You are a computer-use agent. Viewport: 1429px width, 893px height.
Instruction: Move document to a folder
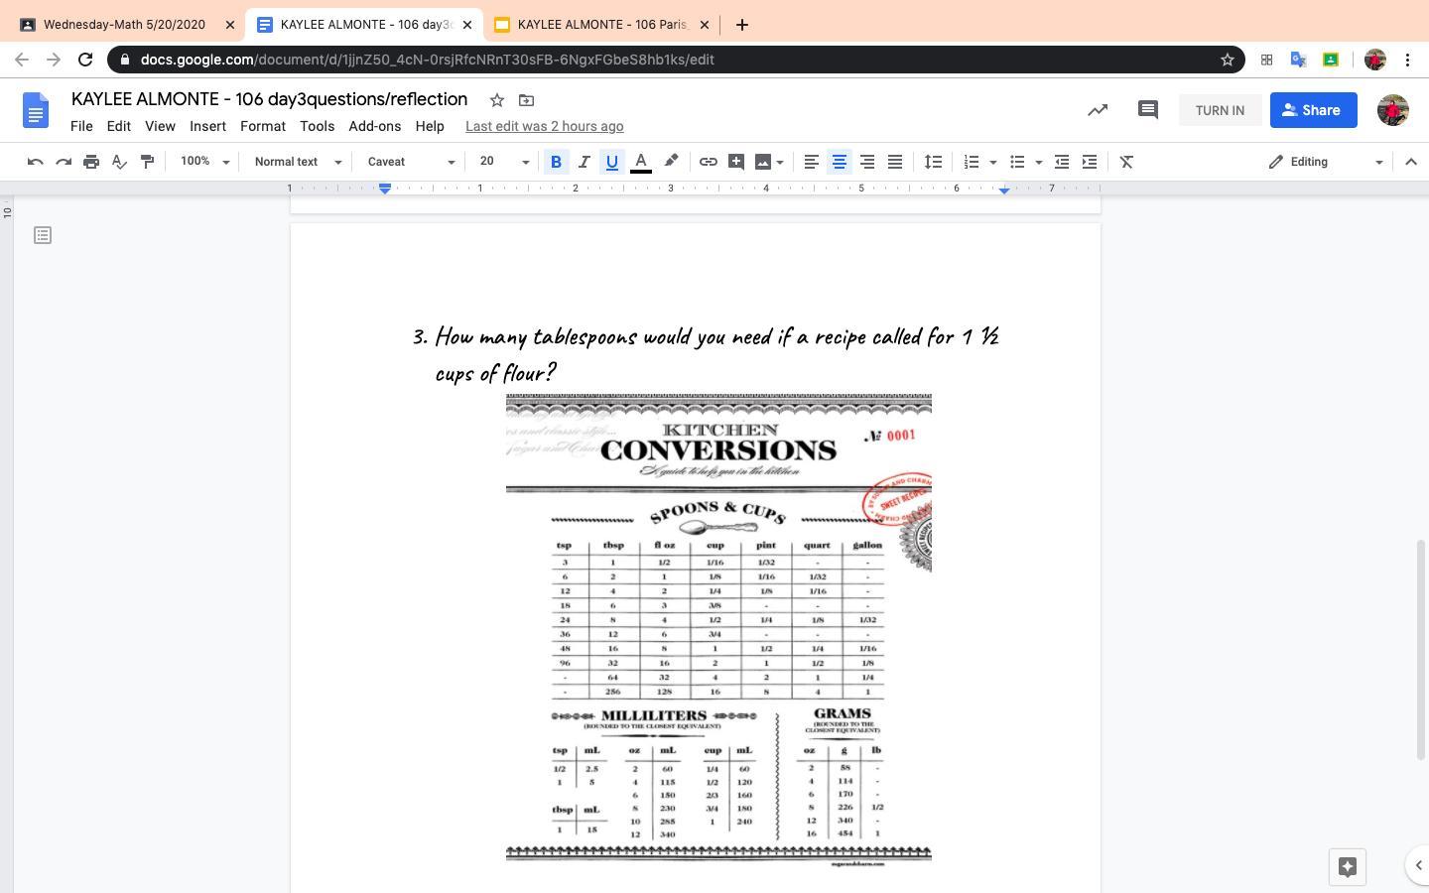[x=527, y=100]
